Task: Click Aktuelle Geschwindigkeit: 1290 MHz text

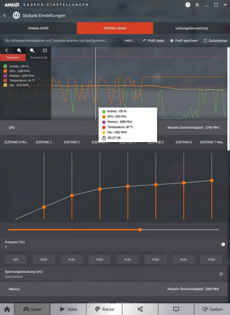Action: coord(193,127)
